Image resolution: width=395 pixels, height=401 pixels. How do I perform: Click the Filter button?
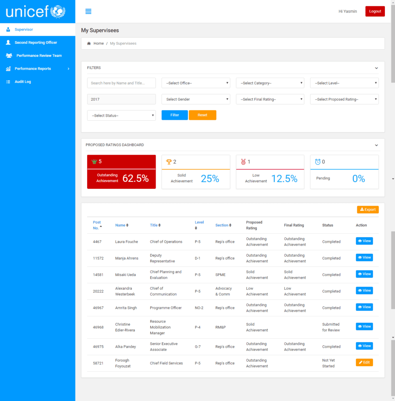(x=174, y=115)
